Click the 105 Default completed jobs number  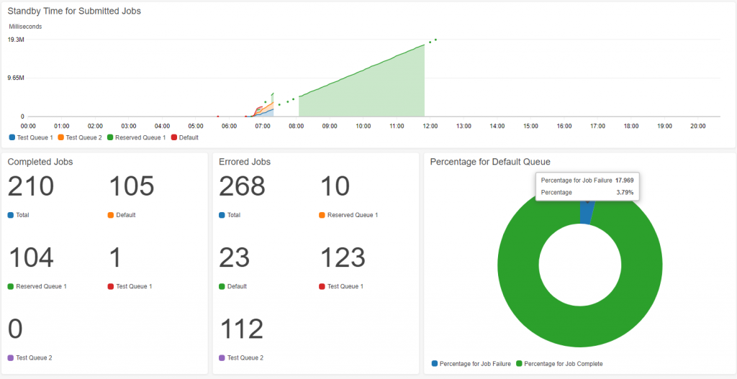click(132, 186)
